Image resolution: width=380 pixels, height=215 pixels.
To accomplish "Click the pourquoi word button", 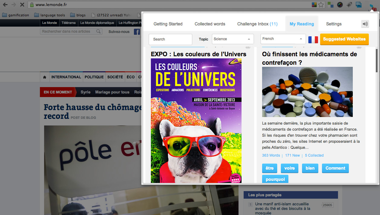I will [275, 179].
